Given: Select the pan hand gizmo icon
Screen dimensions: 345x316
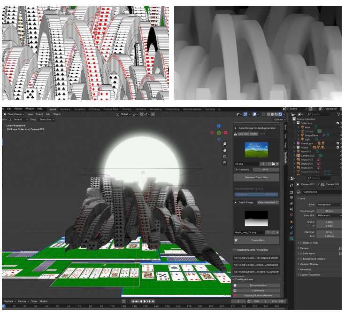Looking at the screenshot, I should click(x=225, y=150).
